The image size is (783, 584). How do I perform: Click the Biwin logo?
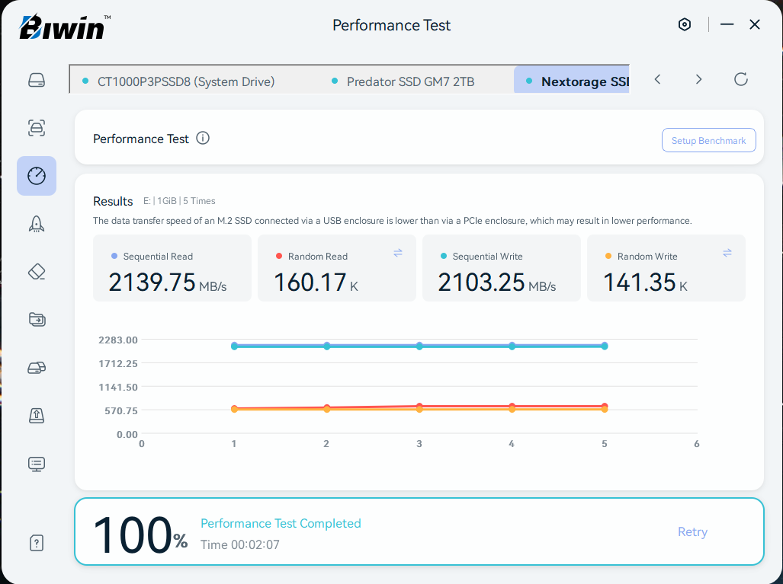65,27
